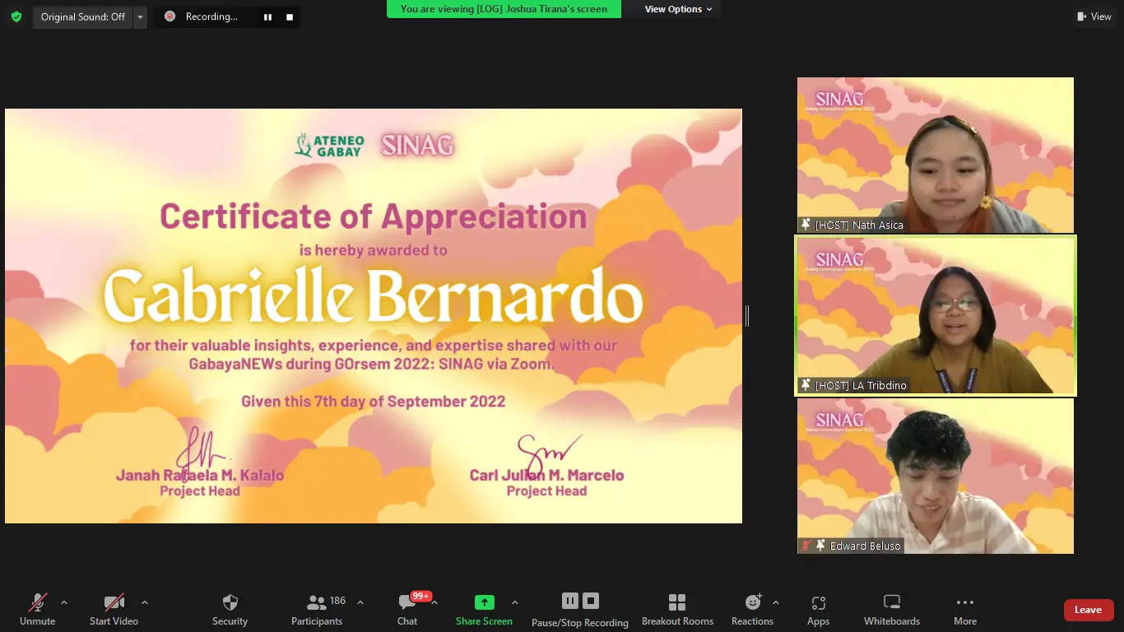Pause recording from the bottom toolbar
1124x632 pixels.
[x=569, y=601]
